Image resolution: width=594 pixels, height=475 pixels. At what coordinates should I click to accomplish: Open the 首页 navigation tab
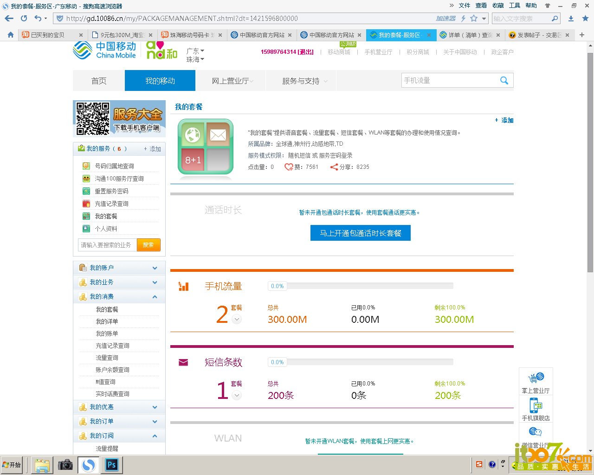coord(99,81)
